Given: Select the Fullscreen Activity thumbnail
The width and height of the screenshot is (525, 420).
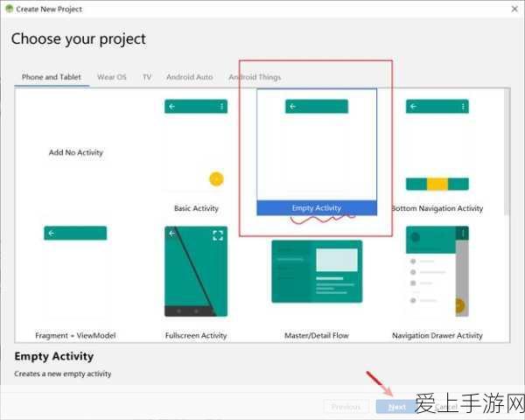Looking at the screenshot, I should pyautogui.click(x=196, y=271).
